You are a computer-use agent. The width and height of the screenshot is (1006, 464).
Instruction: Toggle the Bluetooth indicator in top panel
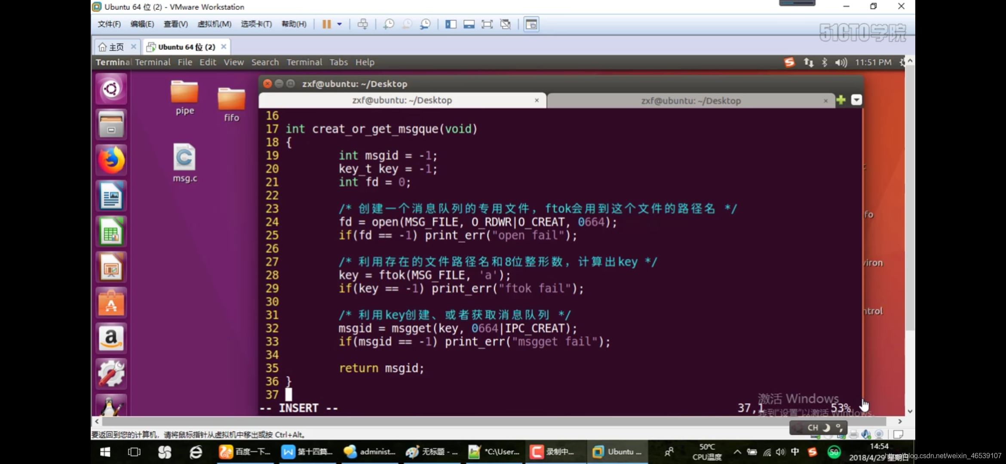point(824,62)
